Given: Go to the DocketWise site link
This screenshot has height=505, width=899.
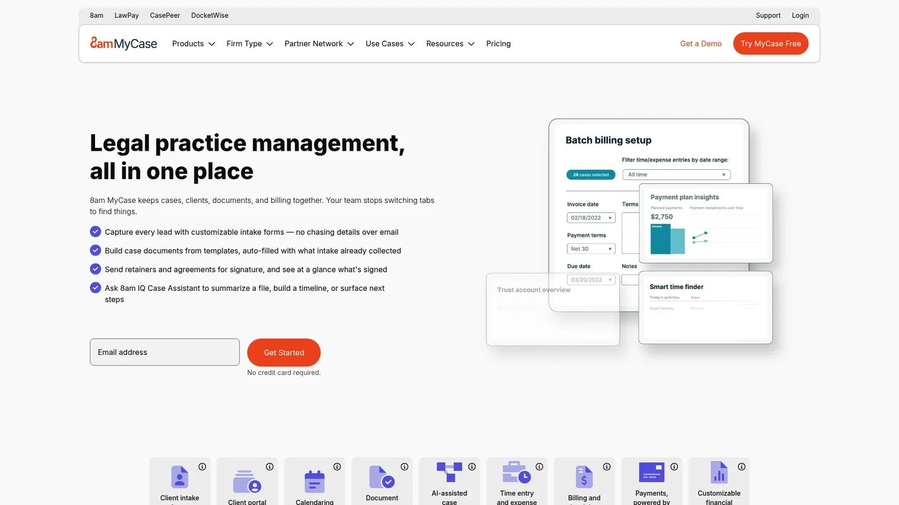Looking at the screenshot, I should coord(210,15).
